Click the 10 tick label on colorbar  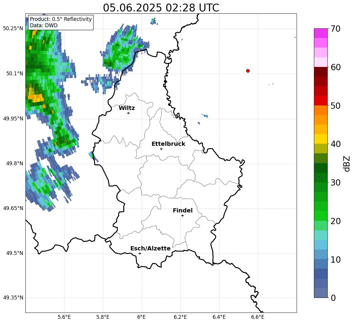pyautogui.click(x=335, y=259)
